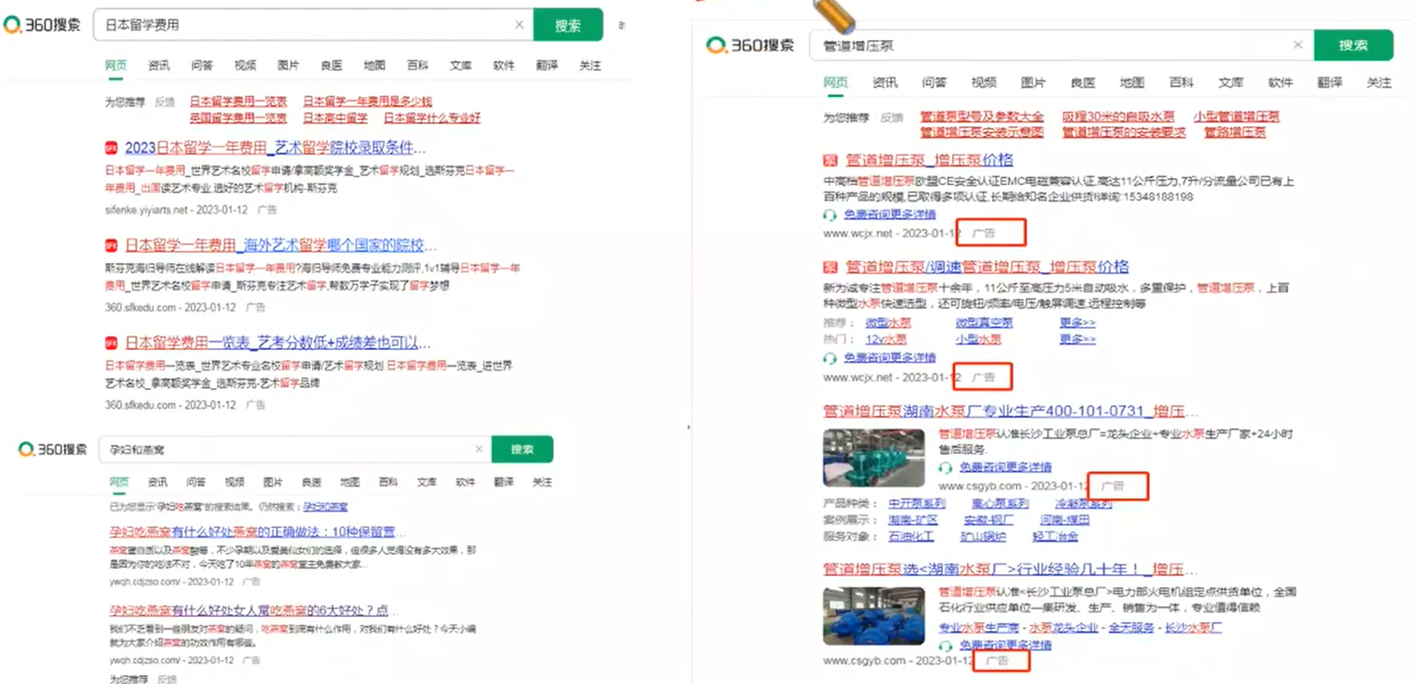Open result 管道增压泵/调速管道增压泵_增压泵价格
Image resolution: width=1420 pixels, height=684 pixels.
[x=987, y=267]
